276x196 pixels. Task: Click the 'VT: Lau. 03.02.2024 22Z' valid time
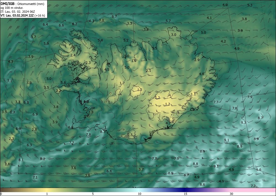click(17, 15)
